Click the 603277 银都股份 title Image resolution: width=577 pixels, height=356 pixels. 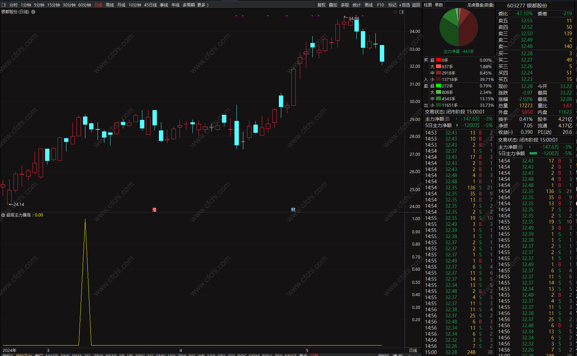[x=527, y=6]
